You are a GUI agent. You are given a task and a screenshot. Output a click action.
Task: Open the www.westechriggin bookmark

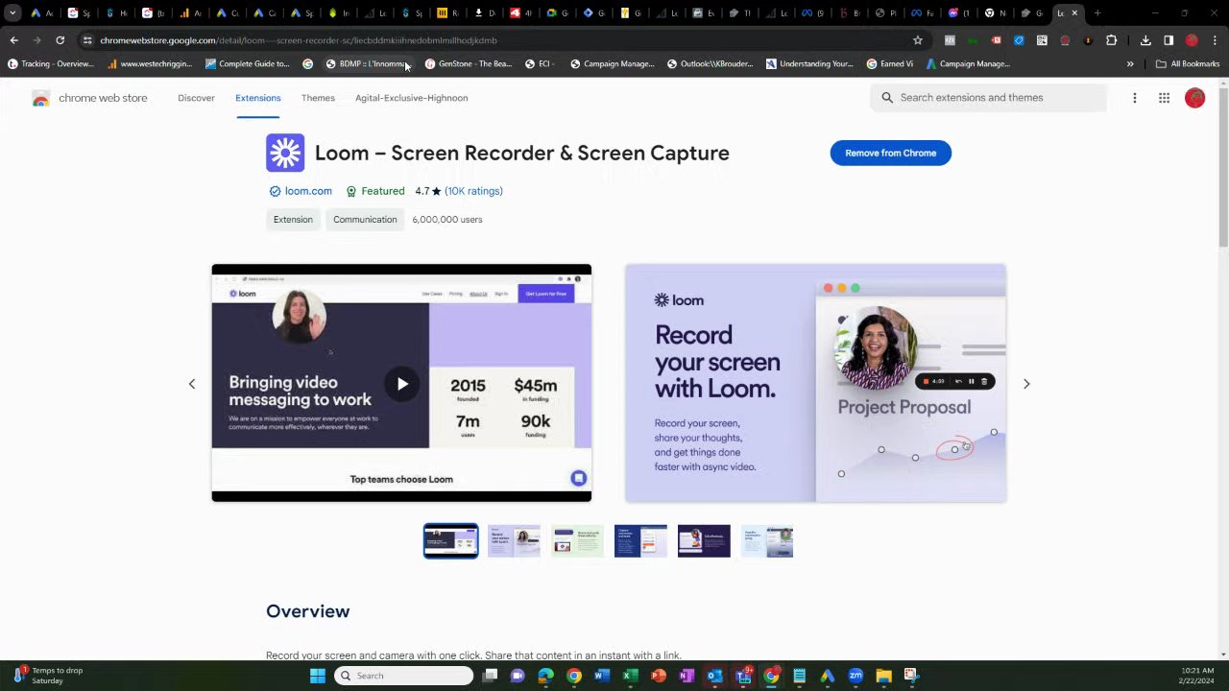click(149, 64)
